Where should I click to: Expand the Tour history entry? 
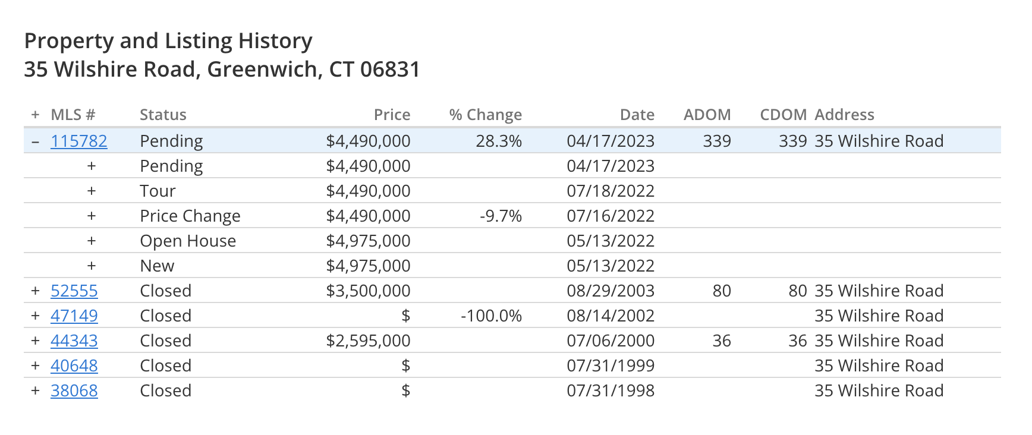pos(92,191)
